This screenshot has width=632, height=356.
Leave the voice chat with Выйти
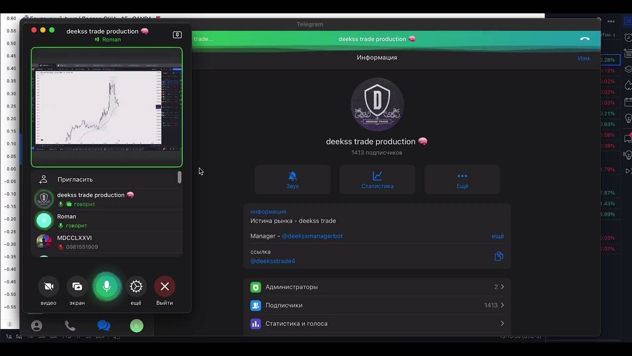(x=164, y=286)
